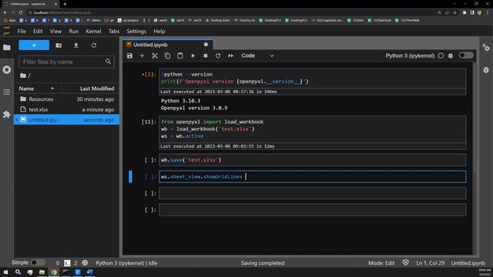Viewport: 493px width, 277px height.
Task: Open the Edit menu
Action: click(x=38, y=31)
